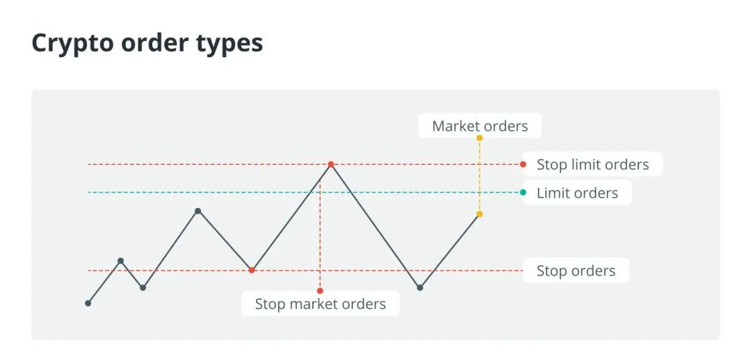Click the red dot at chart peak

click(330, 164)
